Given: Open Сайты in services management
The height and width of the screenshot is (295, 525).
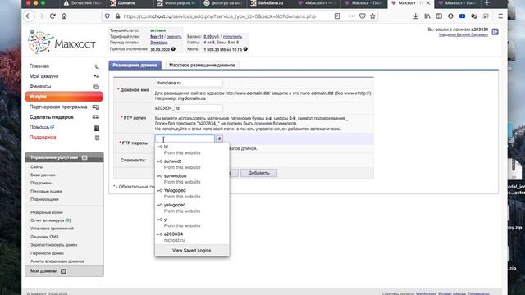Looking at the screenshot, I should pos(36,166).
